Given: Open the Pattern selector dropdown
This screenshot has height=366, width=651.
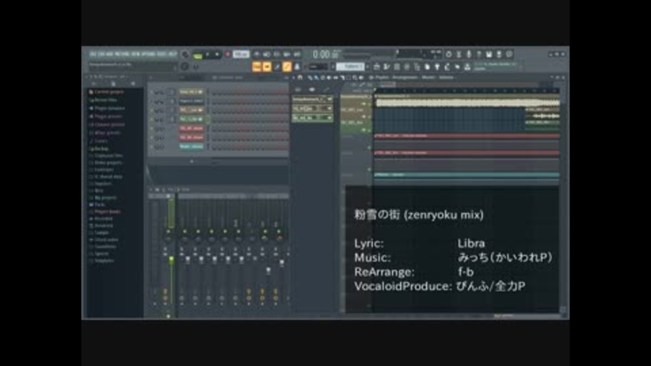Looking at the screenshot, I should [351, 66].
